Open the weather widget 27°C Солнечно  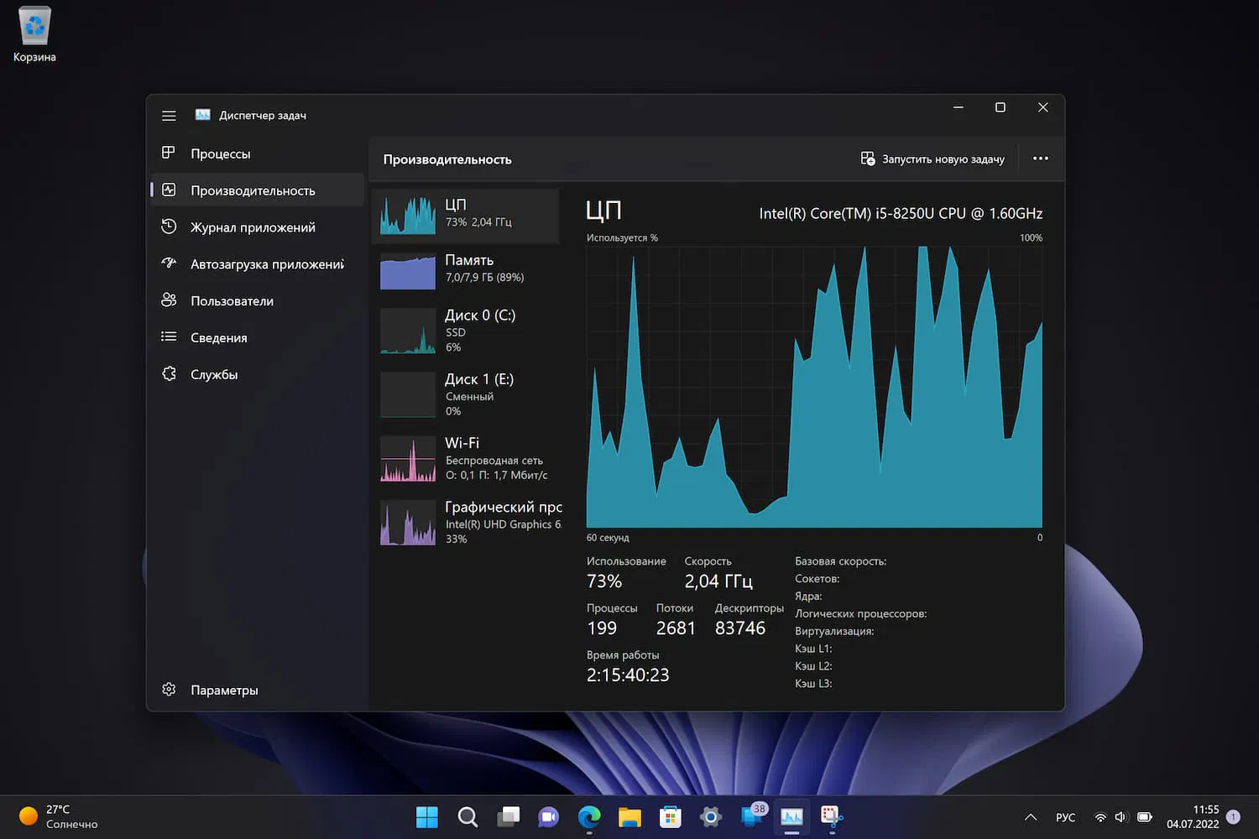[x=58, y=816]
